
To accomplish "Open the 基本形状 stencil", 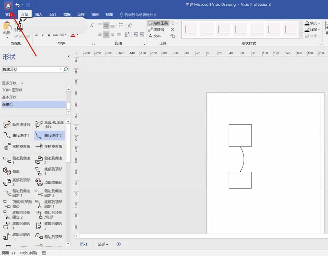I will click(9, 97).
